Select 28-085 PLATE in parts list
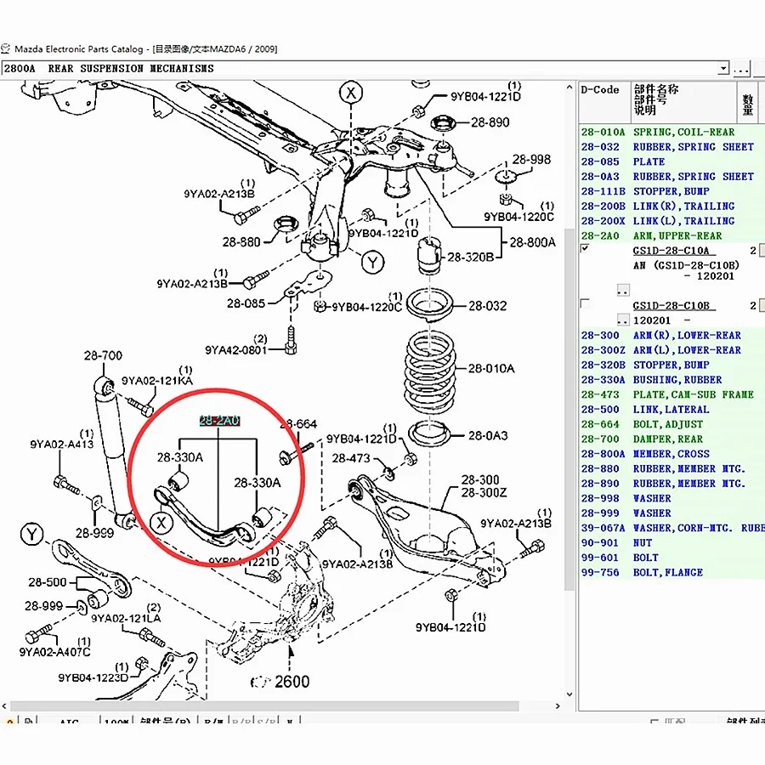The height and width of the screenshot is (765, 765). pos(671,162)
